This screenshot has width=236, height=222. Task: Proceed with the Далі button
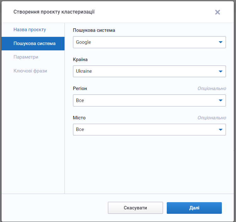click(x=194, y=208)
